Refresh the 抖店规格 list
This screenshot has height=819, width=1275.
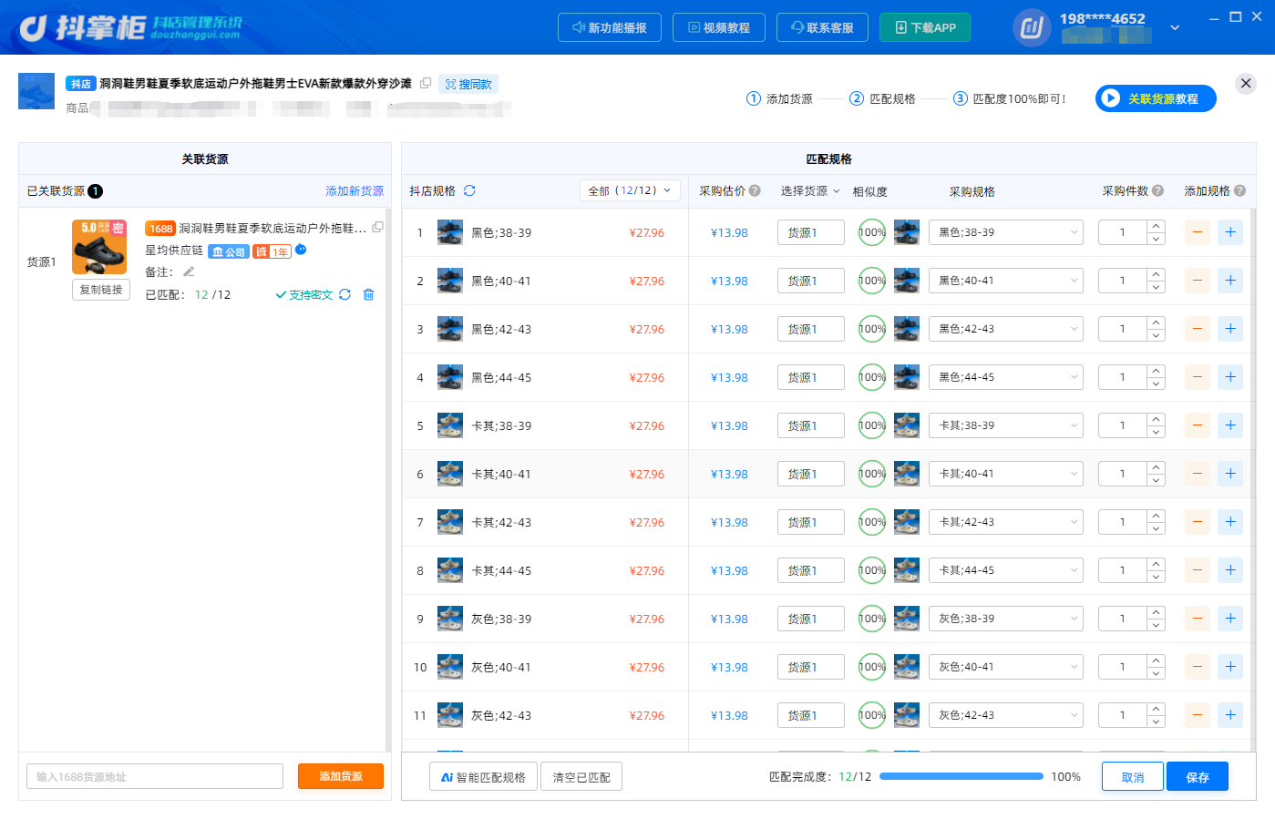pyautogui.click(x=469, y=190)
